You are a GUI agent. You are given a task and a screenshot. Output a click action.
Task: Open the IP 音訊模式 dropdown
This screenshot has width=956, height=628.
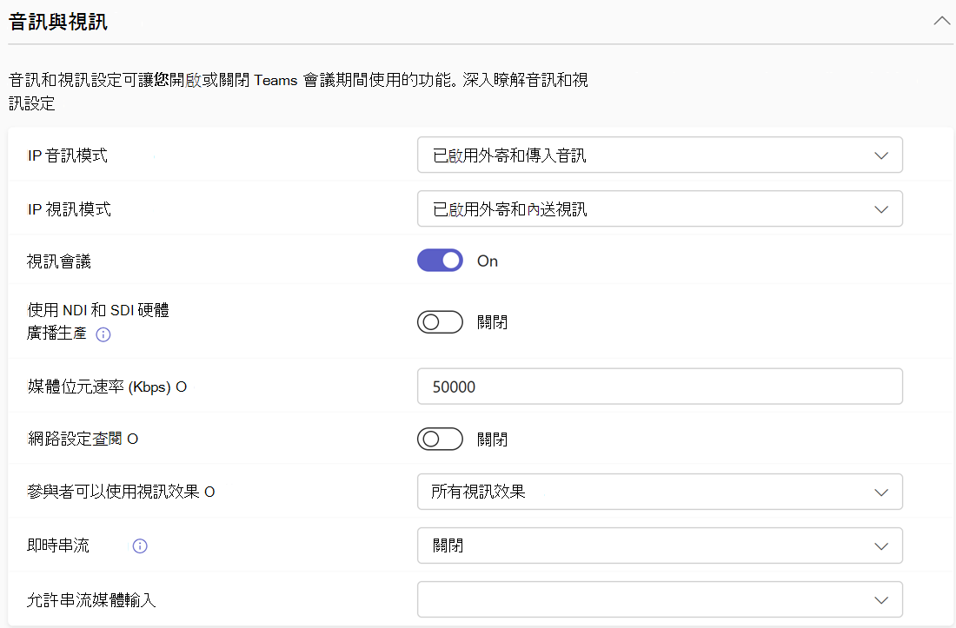(x=660, y=155)
